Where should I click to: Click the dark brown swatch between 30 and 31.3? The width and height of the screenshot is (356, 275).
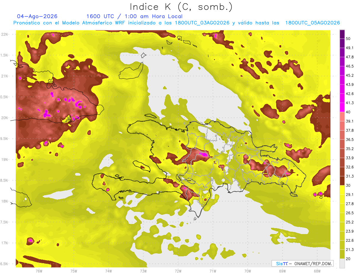pos(342,181)
